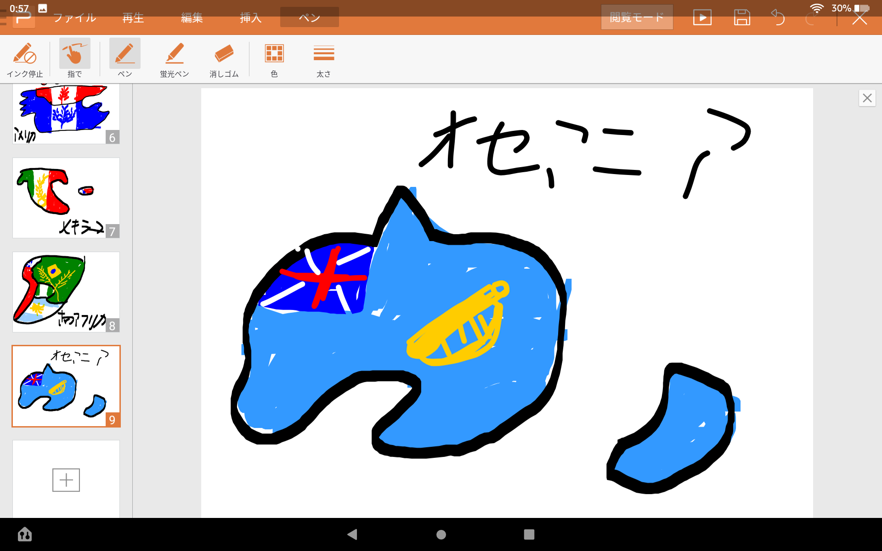Screen dimensions: 882x551
Task: Tap the Wi-Fi status icon
Action: pyautogui.click(x=816, y=8)
